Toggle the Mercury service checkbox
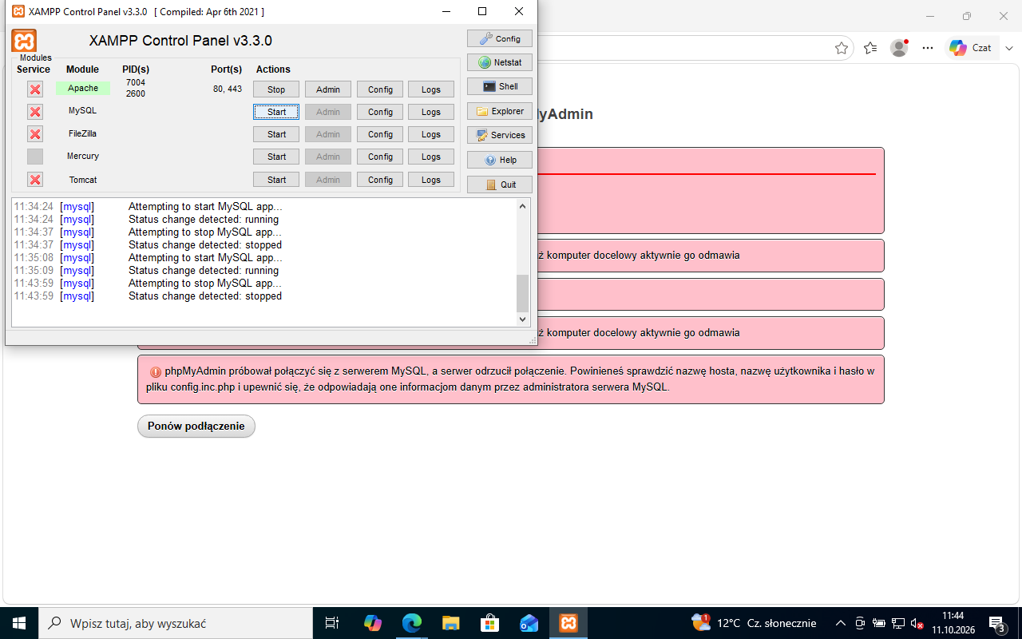The image size is (1022, 639). 35,157
